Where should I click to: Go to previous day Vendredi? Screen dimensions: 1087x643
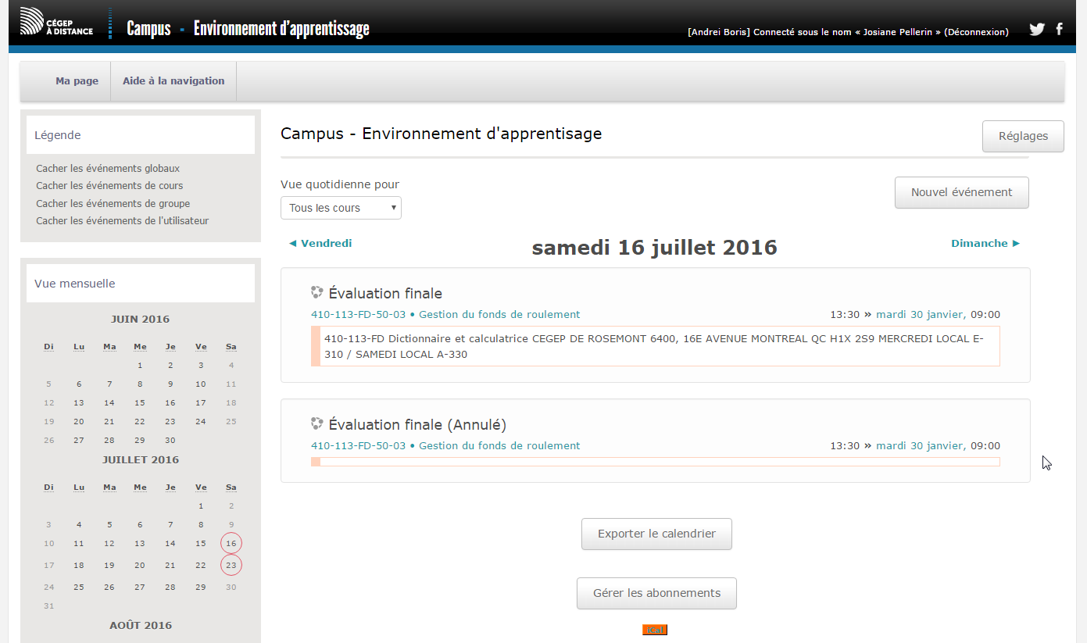(x=320, y=244)
